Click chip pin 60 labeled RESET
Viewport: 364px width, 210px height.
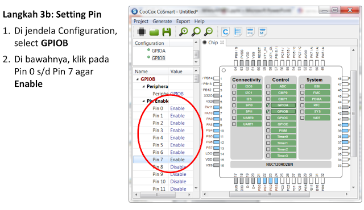[259, 63]
